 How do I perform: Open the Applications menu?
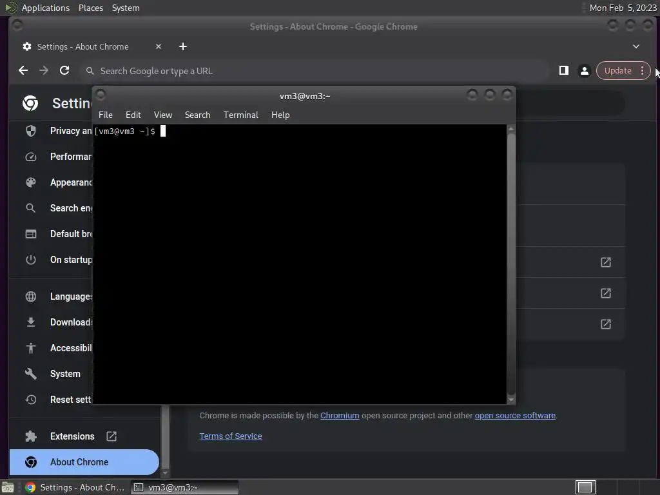(46, 8)
